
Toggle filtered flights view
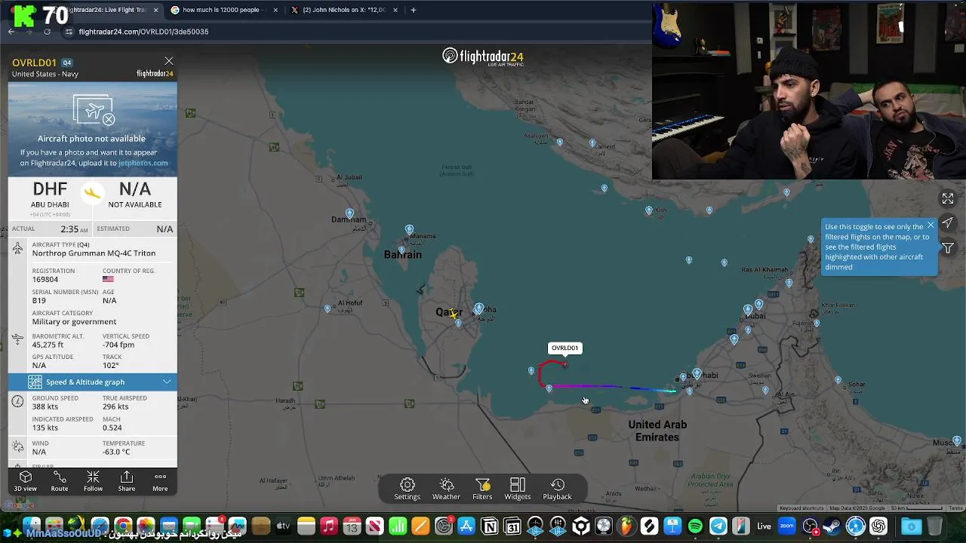coord(948,247)
